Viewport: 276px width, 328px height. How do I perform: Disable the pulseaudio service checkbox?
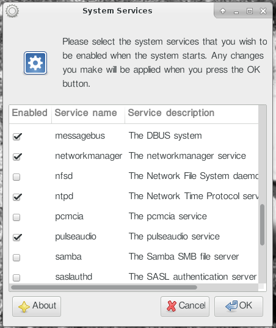(17, 237)
